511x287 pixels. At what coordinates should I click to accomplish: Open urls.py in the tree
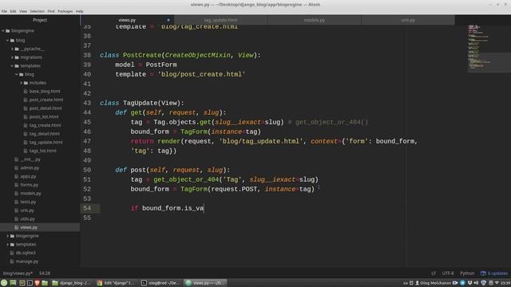(26, 210)
